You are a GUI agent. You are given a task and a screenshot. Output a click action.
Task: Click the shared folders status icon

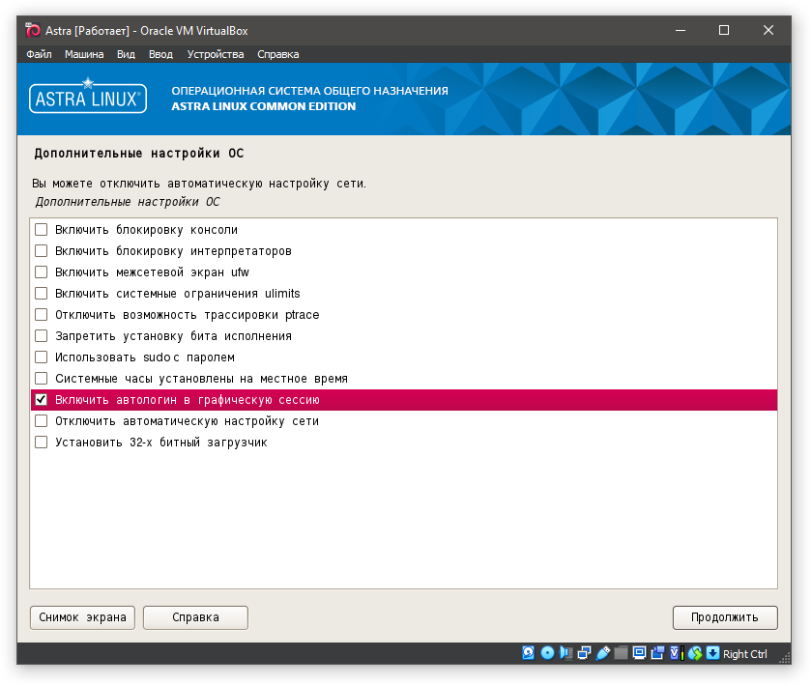pos(621,653)
